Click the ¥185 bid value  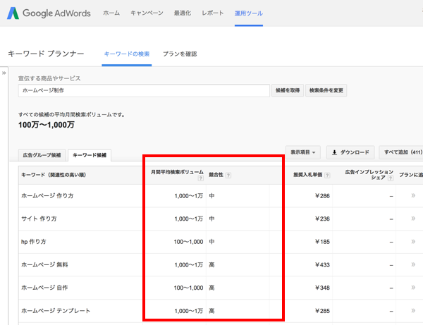(x=322, y=242)
